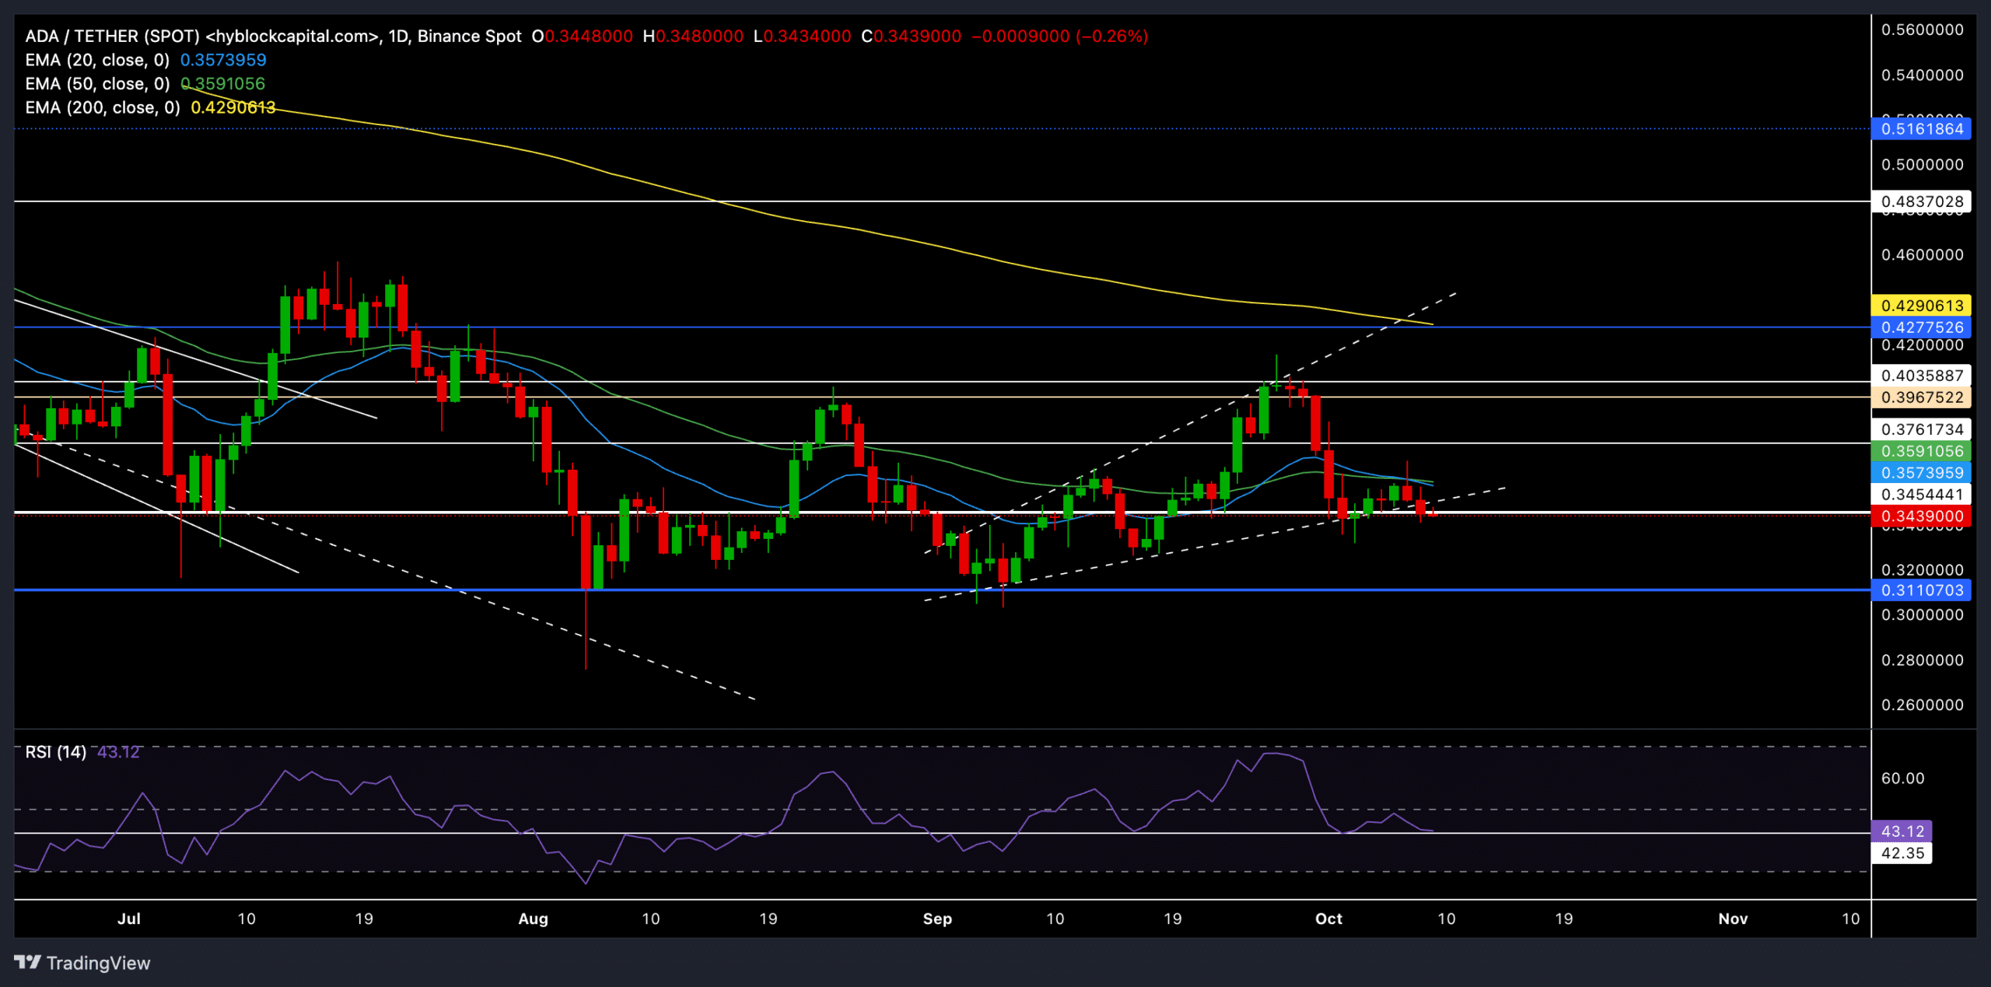The image size is (1991, 987).
Task: Click the 42.35 RSI level label
Action: (1902, 852)
